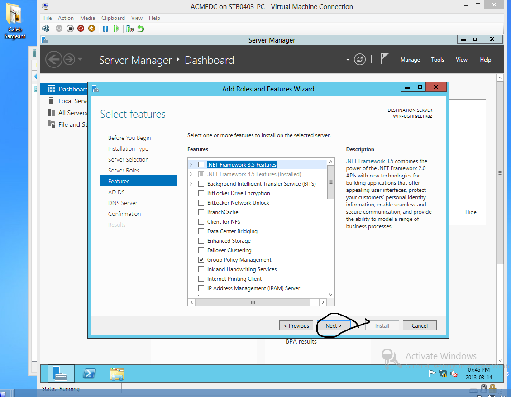
Task: Click the network icon in system tray
Action: [x=443, y=373]
